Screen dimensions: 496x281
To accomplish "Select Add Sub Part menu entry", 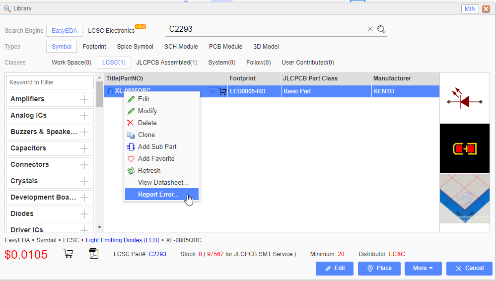I will point(162,147).
